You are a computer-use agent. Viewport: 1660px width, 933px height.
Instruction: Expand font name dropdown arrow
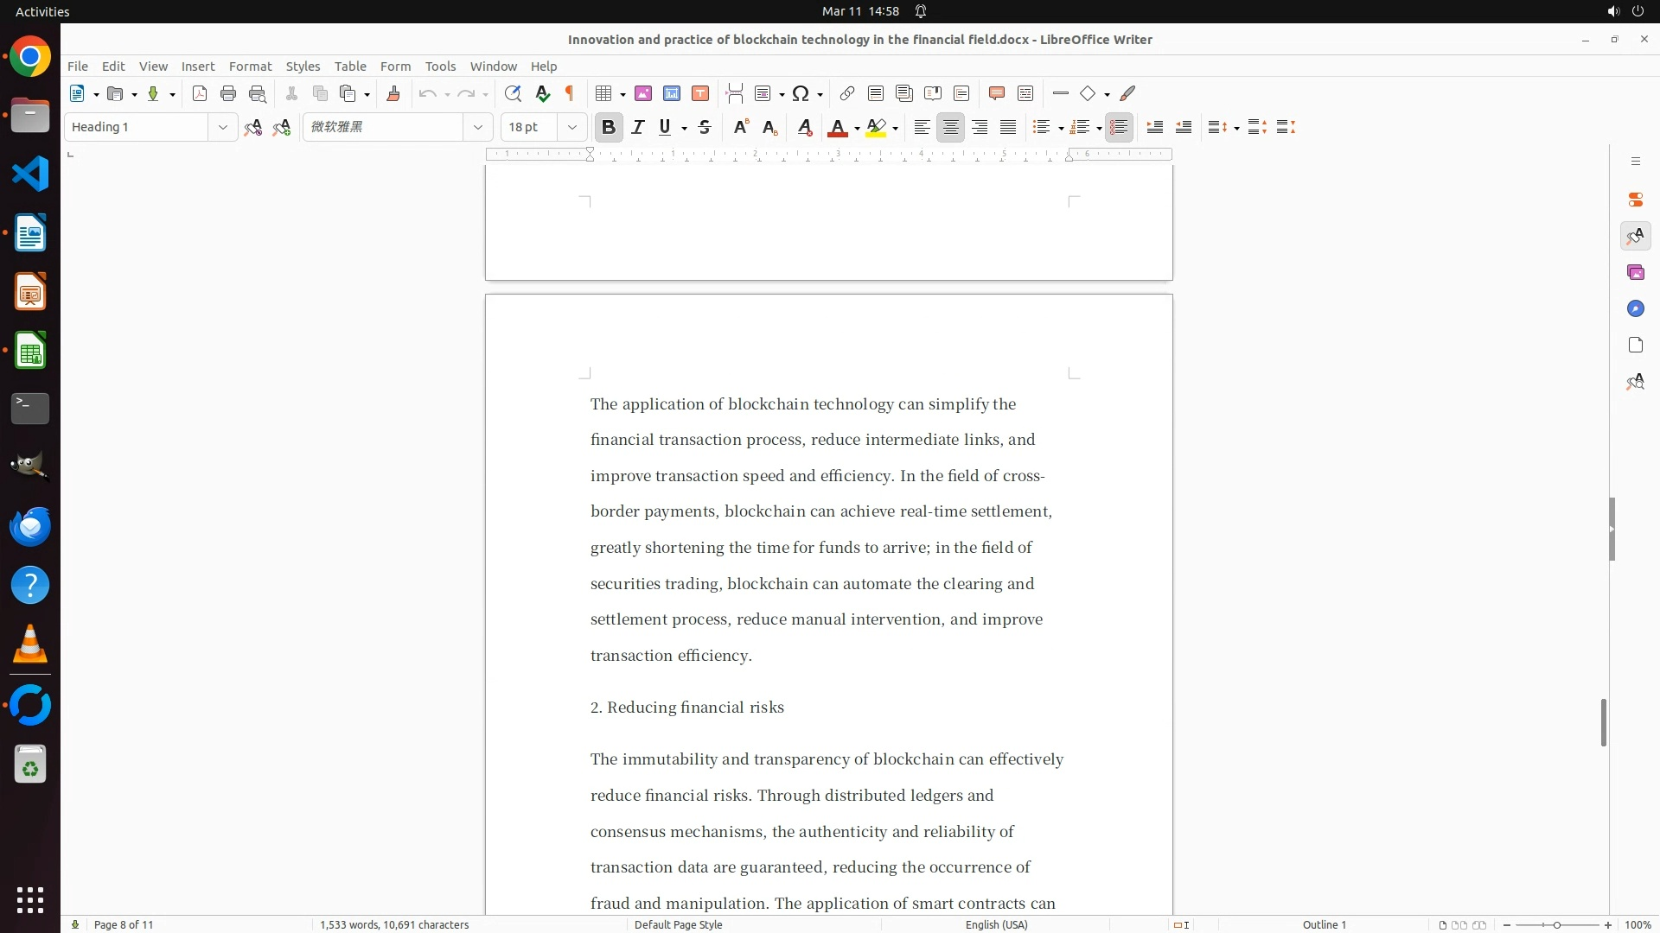point(477,128)
